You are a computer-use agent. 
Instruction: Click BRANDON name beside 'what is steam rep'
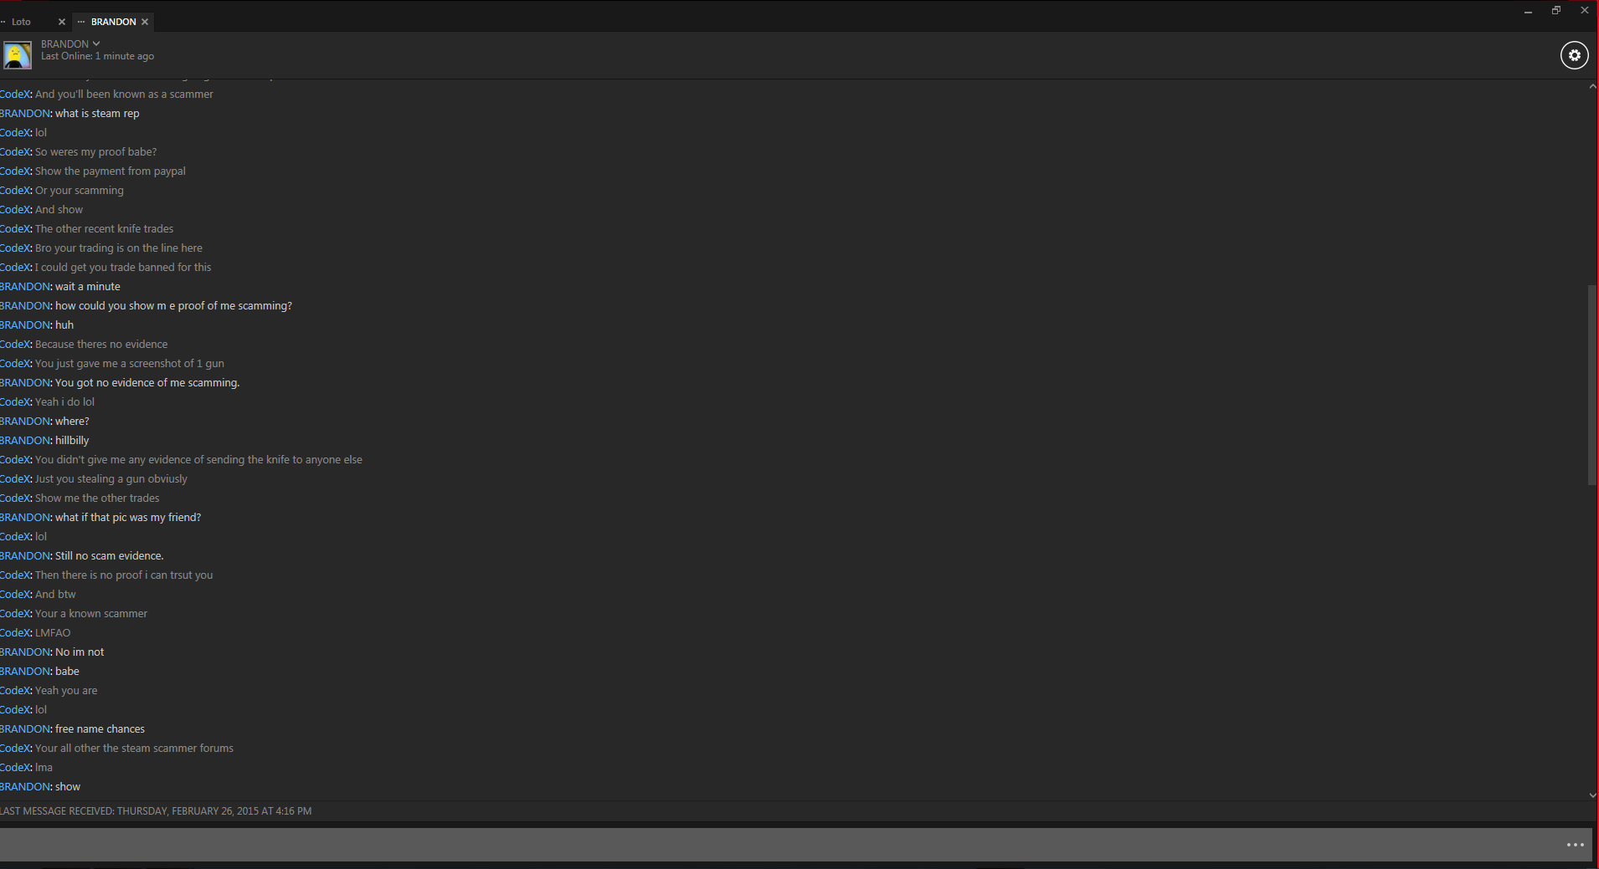pyautogui.click(x=26, y=113)
